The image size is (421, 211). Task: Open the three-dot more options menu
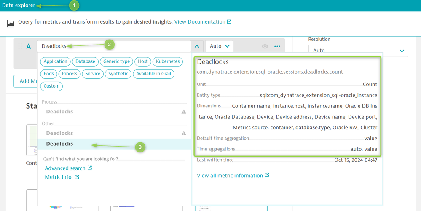pos(277,46)
